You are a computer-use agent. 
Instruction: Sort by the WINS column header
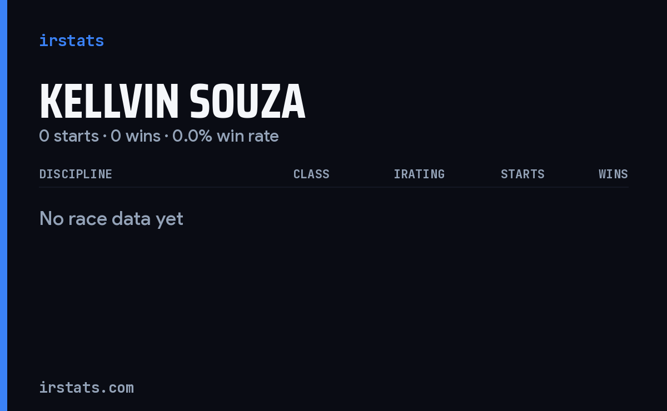[x=613, y=174]
